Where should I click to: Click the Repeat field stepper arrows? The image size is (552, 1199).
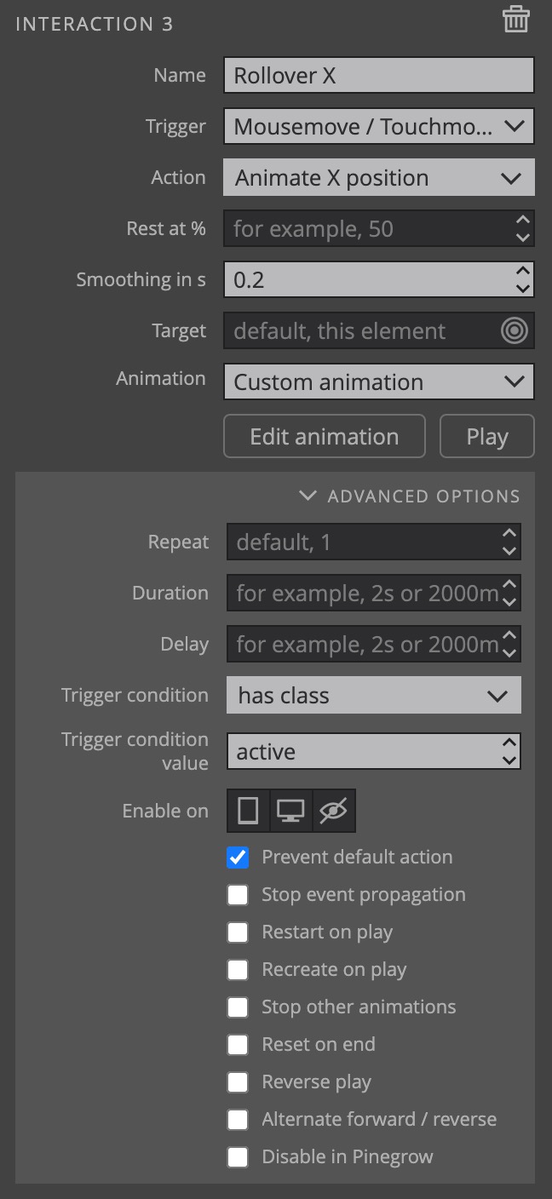click(509, 542)
